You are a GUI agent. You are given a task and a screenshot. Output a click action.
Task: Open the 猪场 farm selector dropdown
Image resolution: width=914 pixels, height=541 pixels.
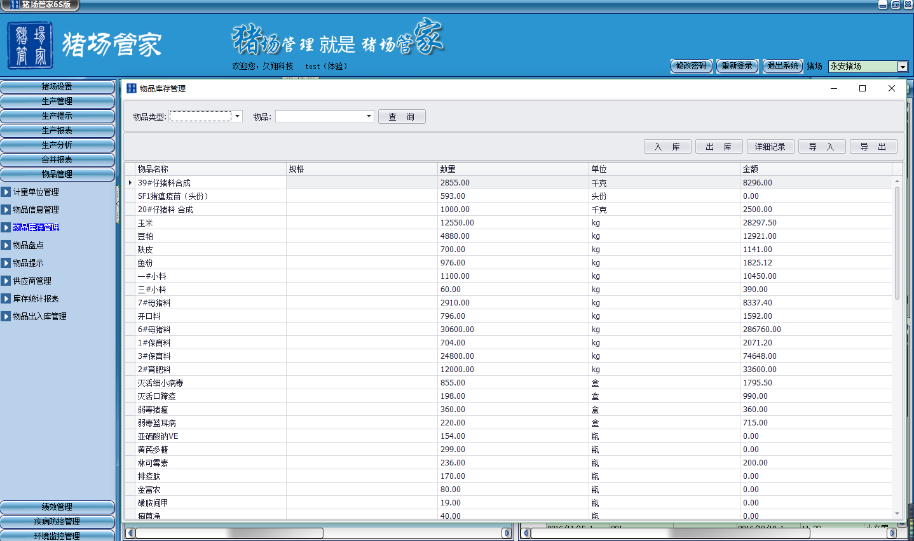pyautogui.click(x=903, y=67)
